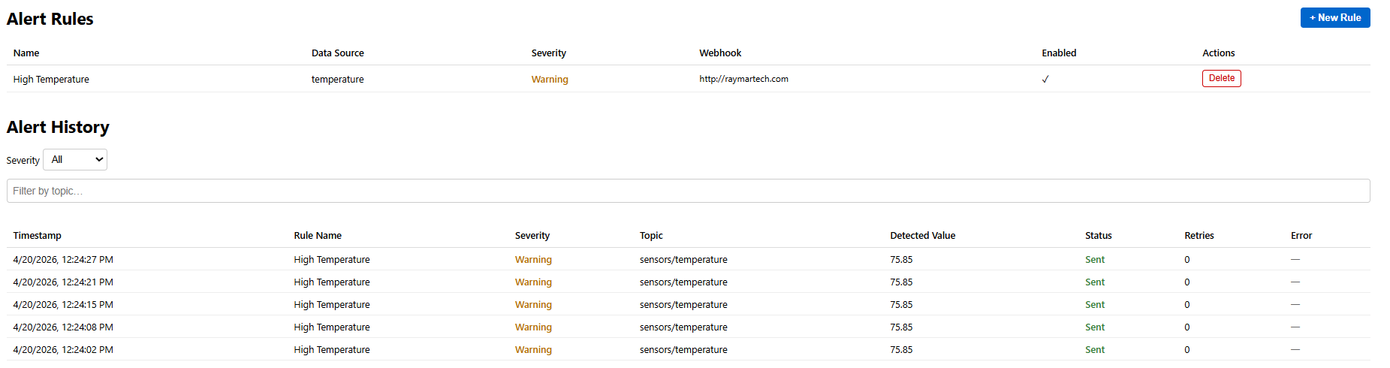Click Sent status in 12:24:02 PM row
The image size is (1390, 368).
pyautogui.click(x=1094, y=350)
